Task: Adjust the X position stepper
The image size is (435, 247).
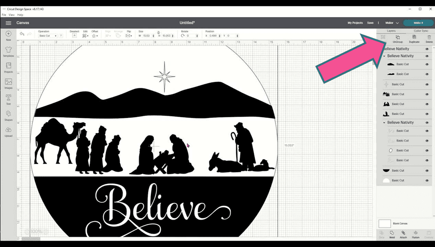Action: coord(219,36)
